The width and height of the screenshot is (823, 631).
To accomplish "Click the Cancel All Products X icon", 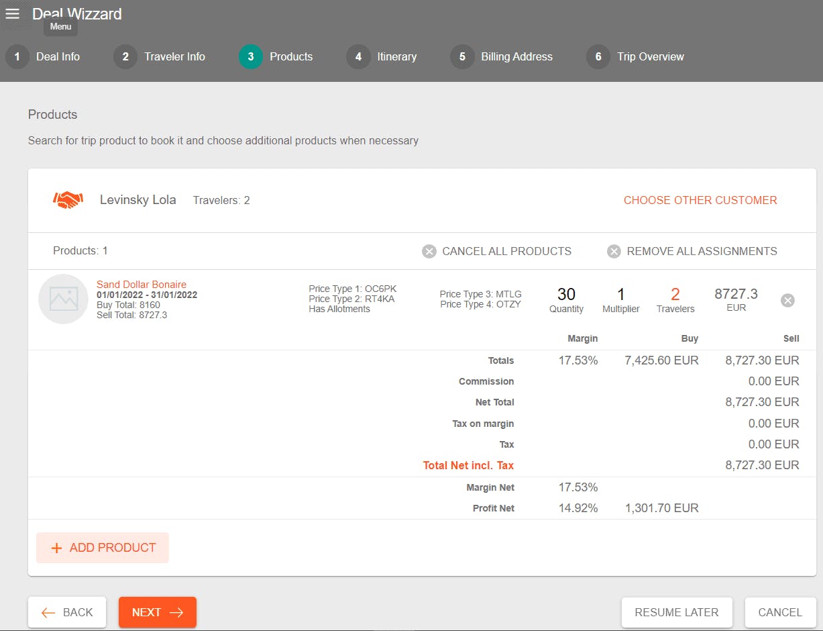I will (x=429, y=251).
